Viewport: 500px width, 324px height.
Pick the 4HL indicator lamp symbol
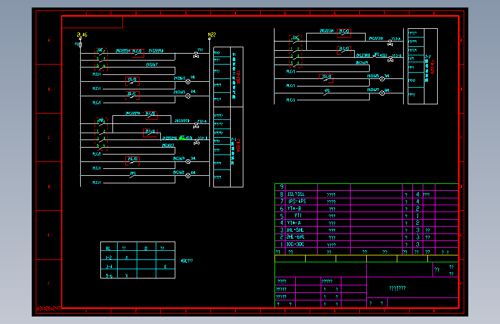(188, 176)
